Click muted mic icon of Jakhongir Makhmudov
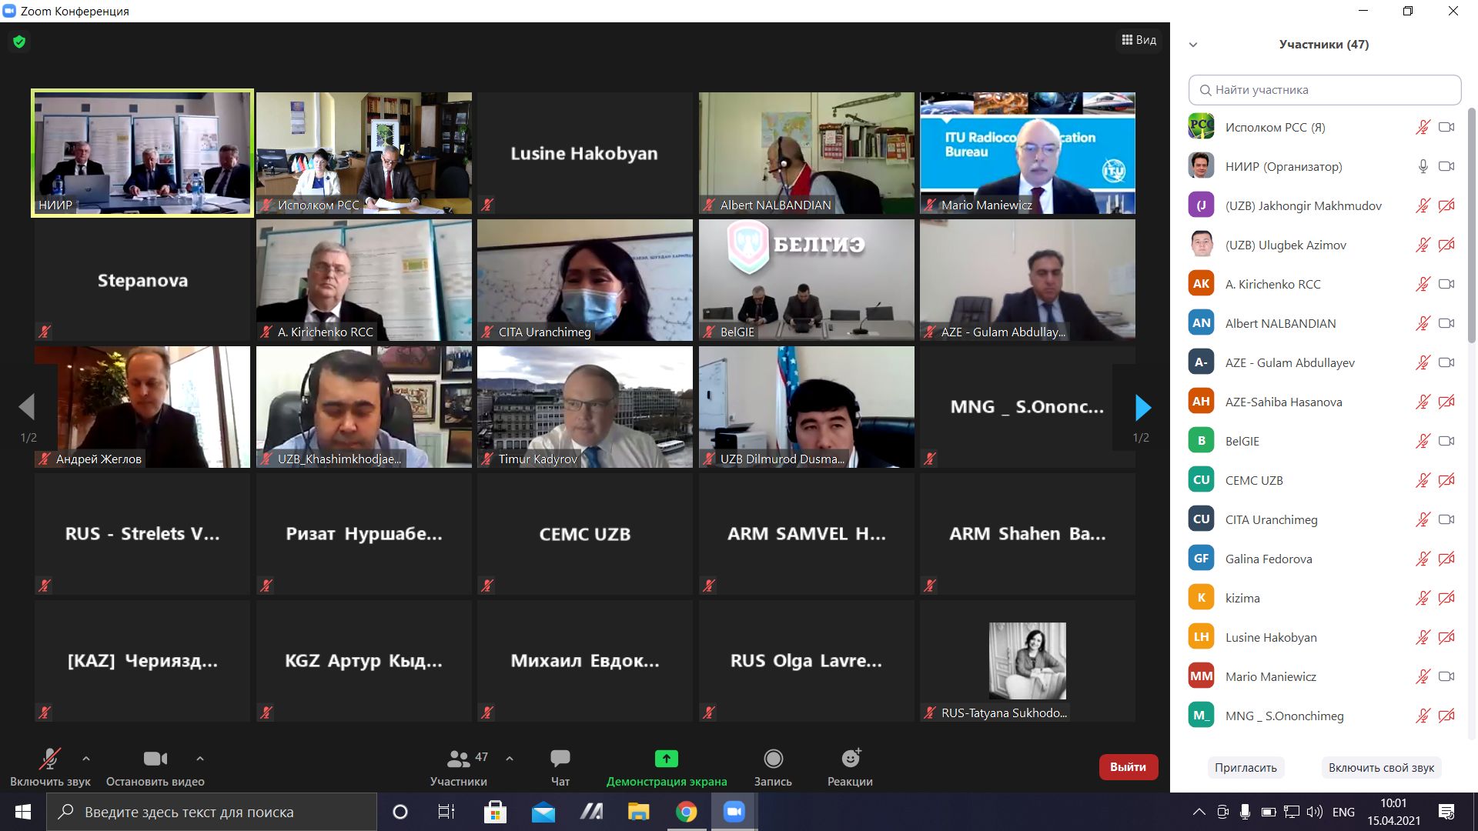 click(1423, 205)
